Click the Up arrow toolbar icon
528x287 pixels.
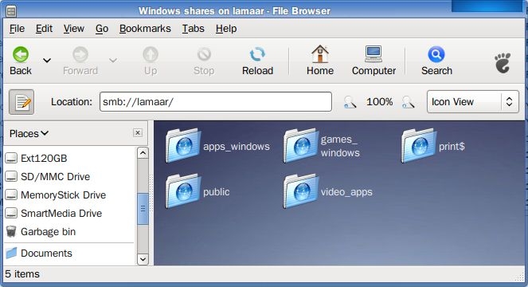[x=151, y=54]
